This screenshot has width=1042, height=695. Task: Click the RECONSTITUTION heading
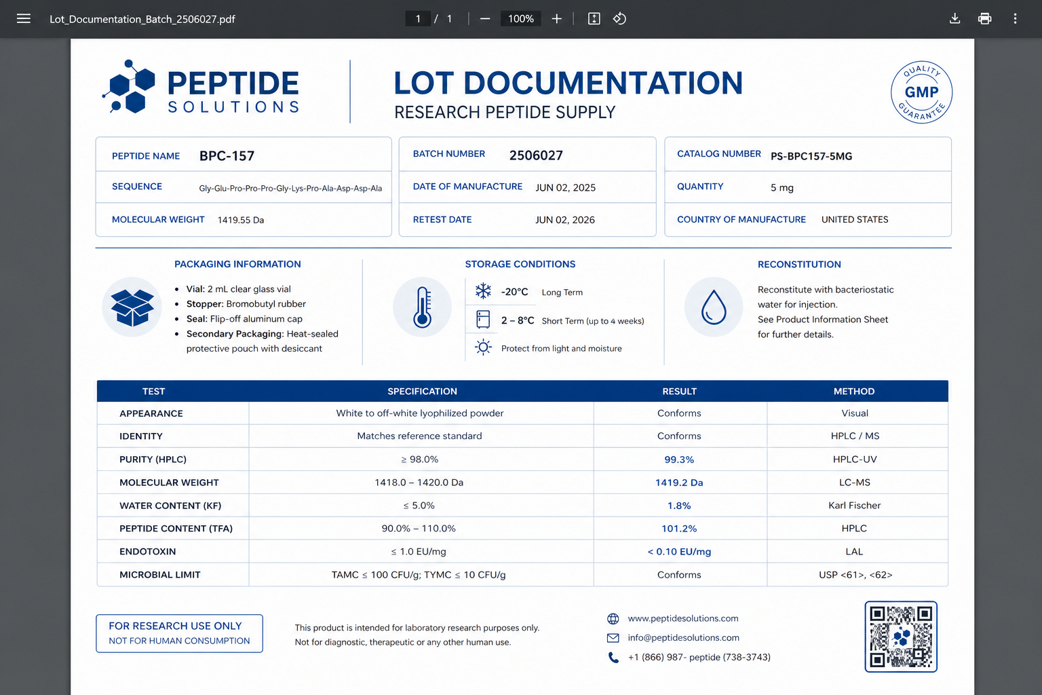pyautogui.click(x=799, y=264)
